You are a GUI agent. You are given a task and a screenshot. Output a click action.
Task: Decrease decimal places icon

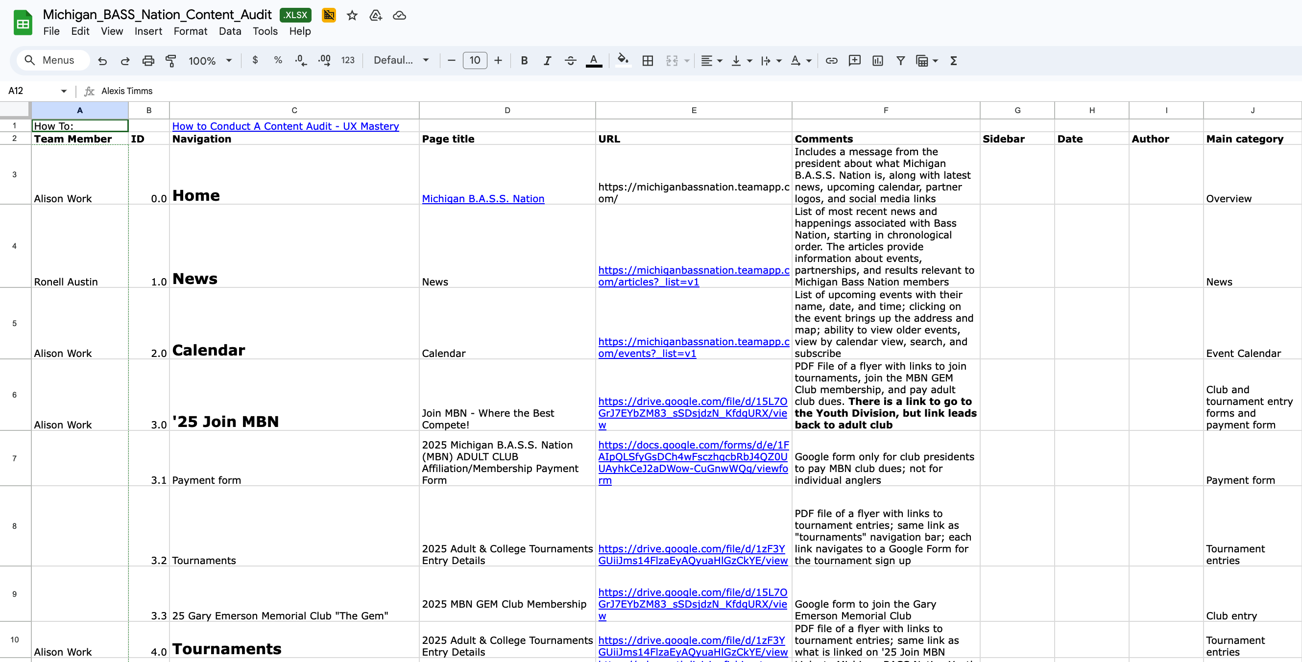click(x=301, y=60)
